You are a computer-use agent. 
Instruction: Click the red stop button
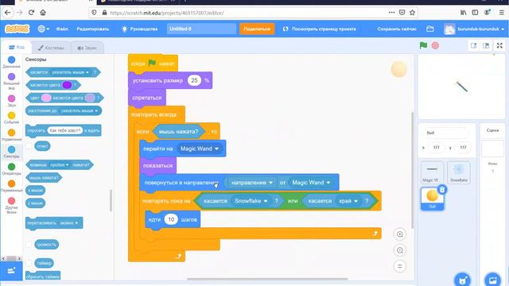[435, 45]
